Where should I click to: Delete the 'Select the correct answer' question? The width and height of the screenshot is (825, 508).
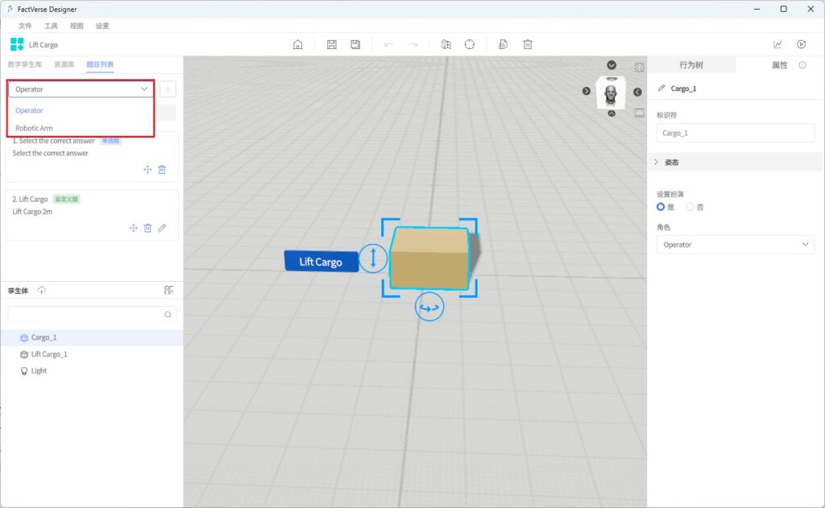coord(162,169)
